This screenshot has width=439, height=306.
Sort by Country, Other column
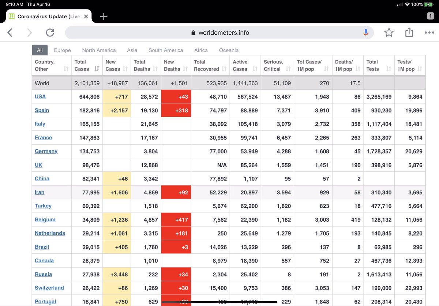point(52,65)
